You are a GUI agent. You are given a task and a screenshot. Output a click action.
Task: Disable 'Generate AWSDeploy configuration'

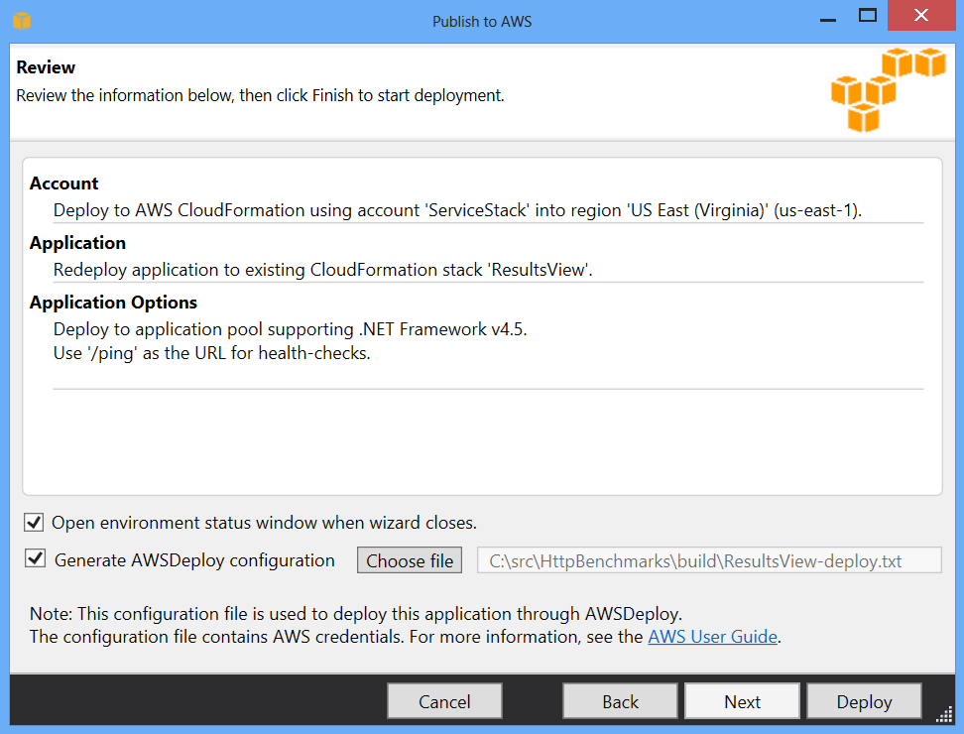click(x=34, y=558)
